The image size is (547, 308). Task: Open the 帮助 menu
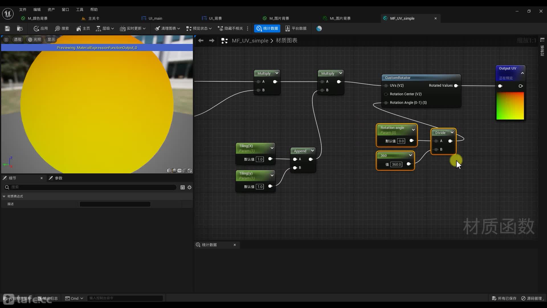point(94,10)
